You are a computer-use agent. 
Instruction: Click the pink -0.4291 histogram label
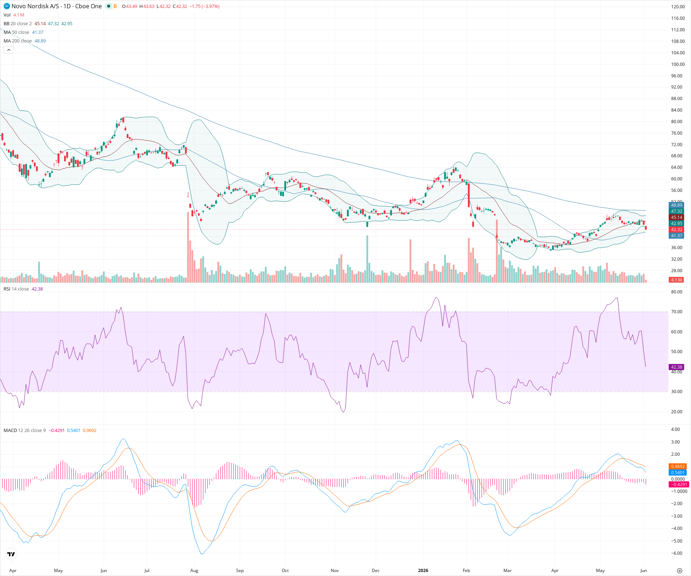(x=678, y=485)
